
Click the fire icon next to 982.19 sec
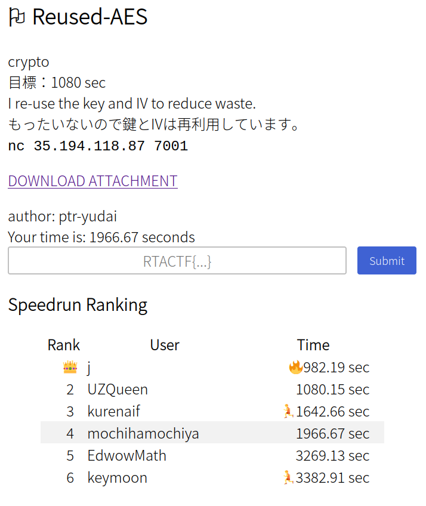pyautogui.click(x=295, y=367)
